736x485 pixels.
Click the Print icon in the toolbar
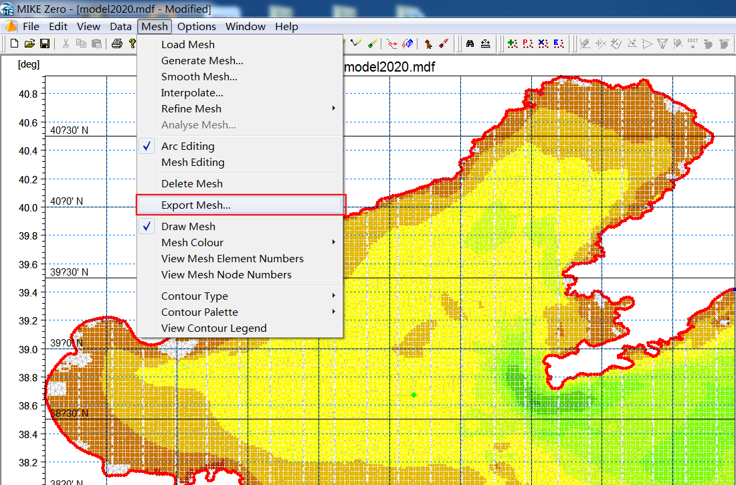116,44
